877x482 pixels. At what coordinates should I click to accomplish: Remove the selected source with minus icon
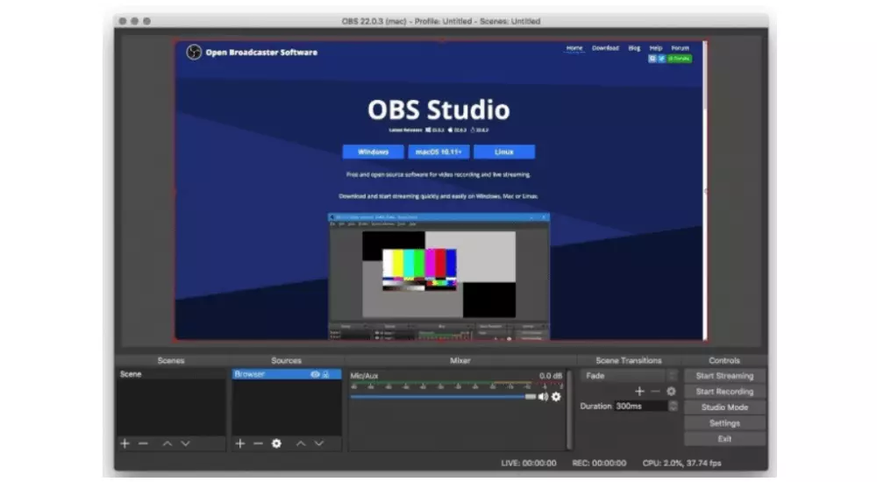(x=258, y=443)
